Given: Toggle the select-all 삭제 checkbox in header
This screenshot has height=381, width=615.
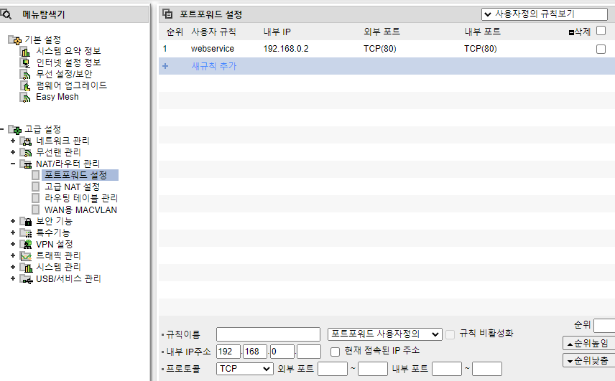Looking at the screenshot, I should click(x=601, y=31).
